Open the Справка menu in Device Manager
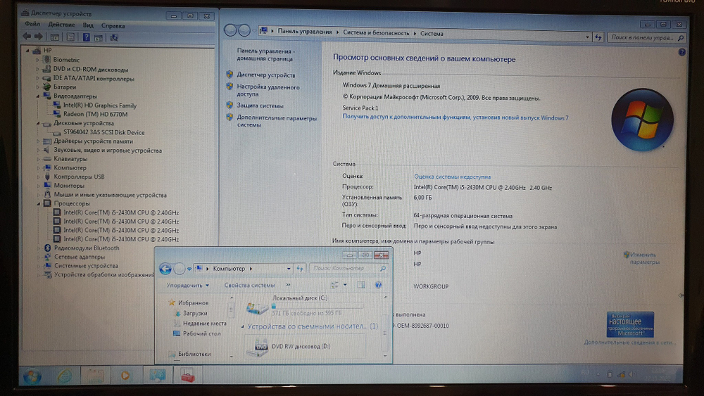 113,25
